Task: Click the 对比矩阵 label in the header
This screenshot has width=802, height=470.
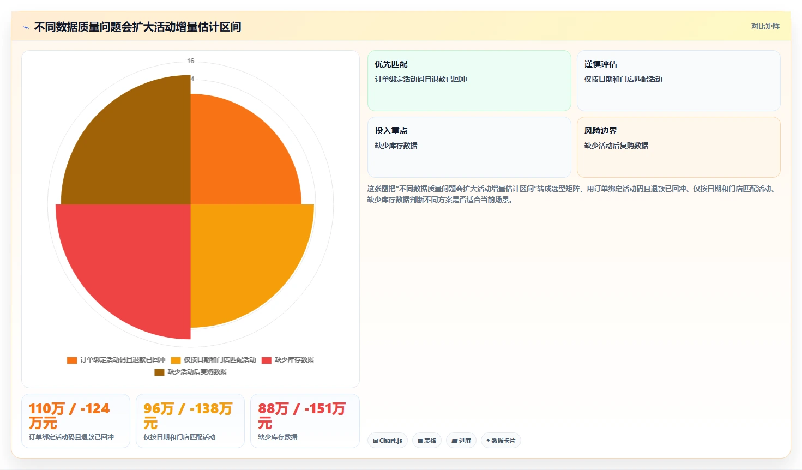Action: pos(765,26)
